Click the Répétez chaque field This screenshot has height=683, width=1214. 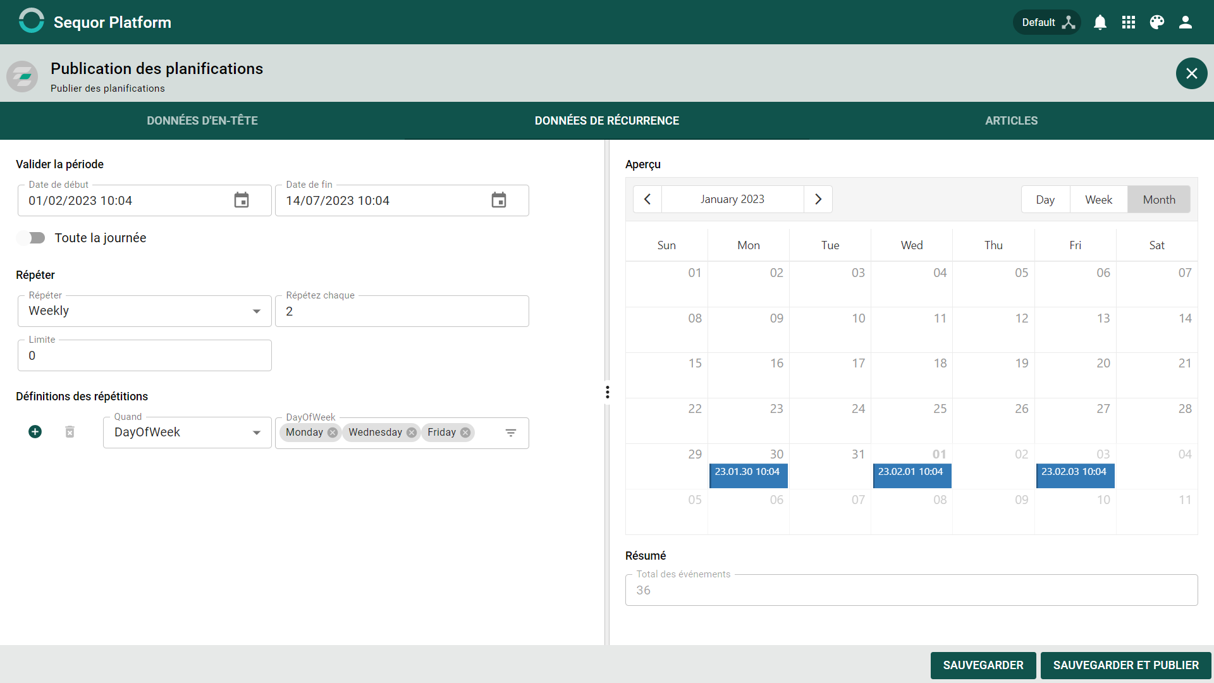pos(402,311)
